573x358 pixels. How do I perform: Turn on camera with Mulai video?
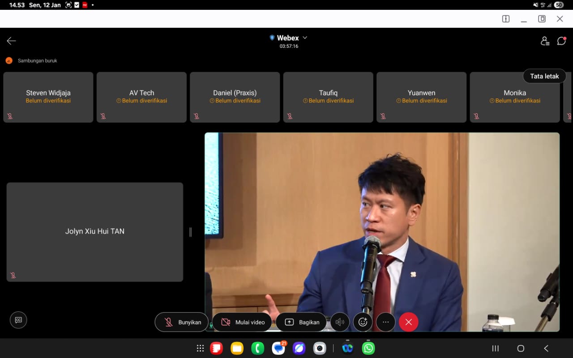pyautogui.click(x=242, y=322)
